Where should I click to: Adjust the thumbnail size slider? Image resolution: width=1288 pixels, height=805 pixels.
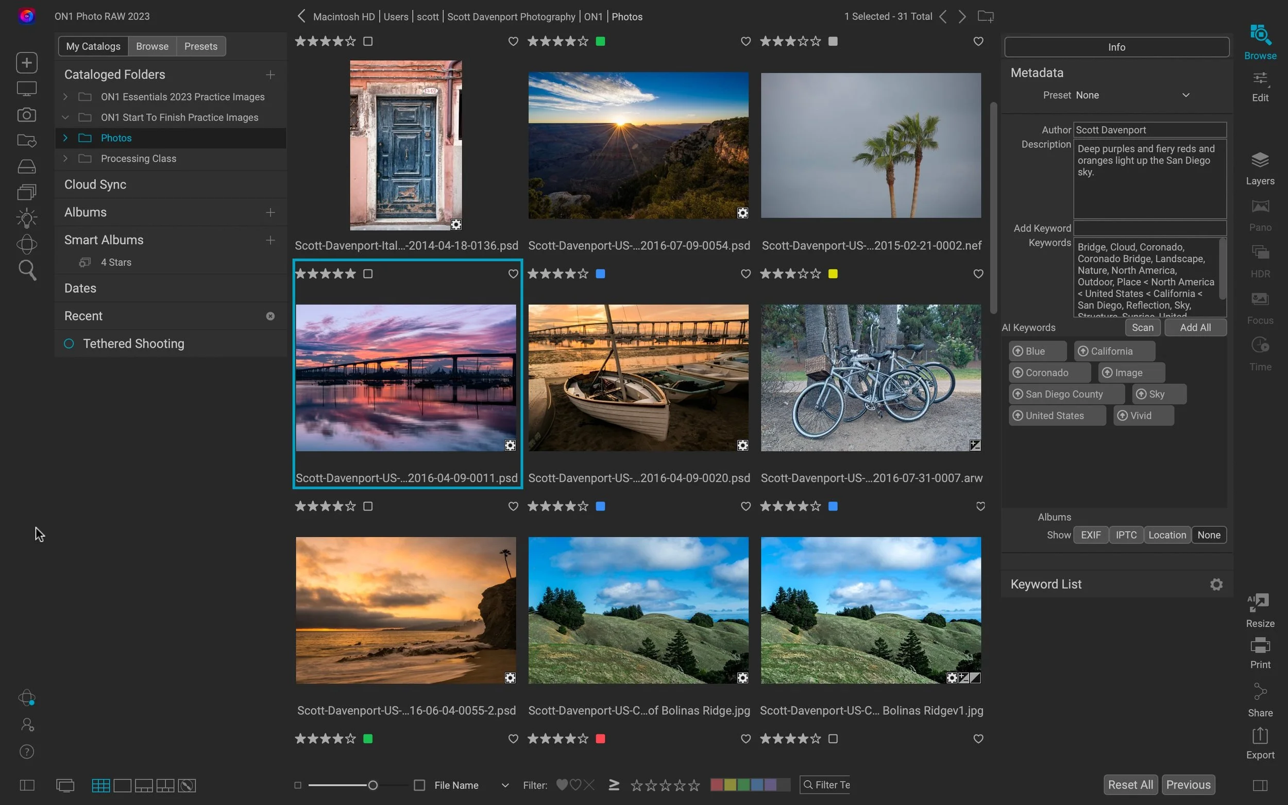(371, 785)
